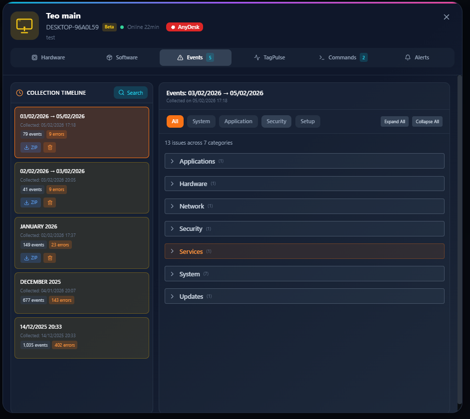The image size is (470, 419).
Task: Expand the Applications category
Action: pyautogui.click(x=304, y=161)
